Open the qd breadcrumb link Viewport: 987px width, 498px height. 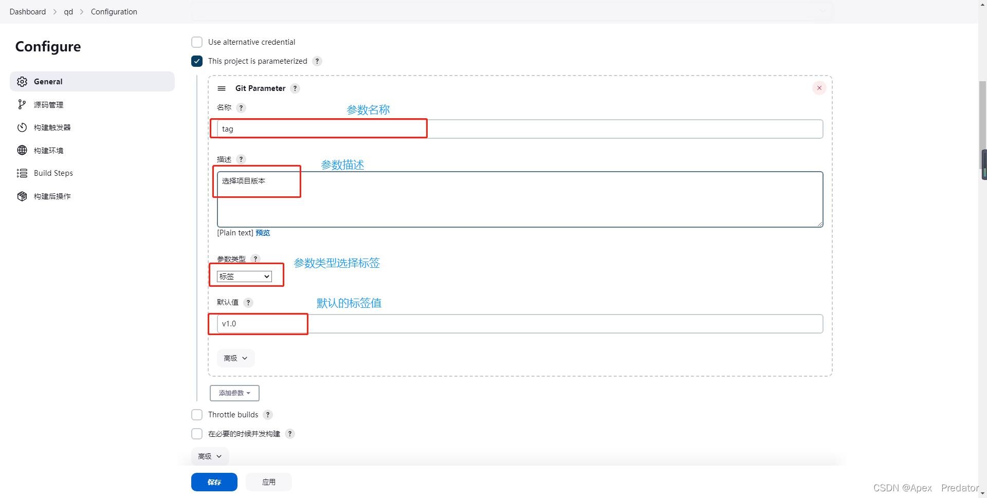(x=68, y=12)
